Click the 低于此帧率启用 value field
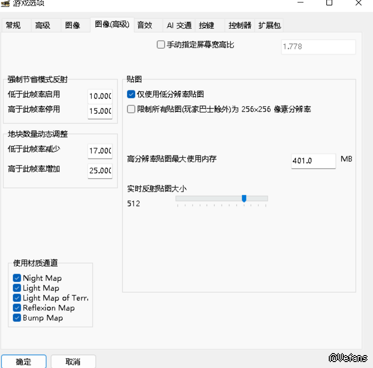373x368 pixels. point(100,96)
